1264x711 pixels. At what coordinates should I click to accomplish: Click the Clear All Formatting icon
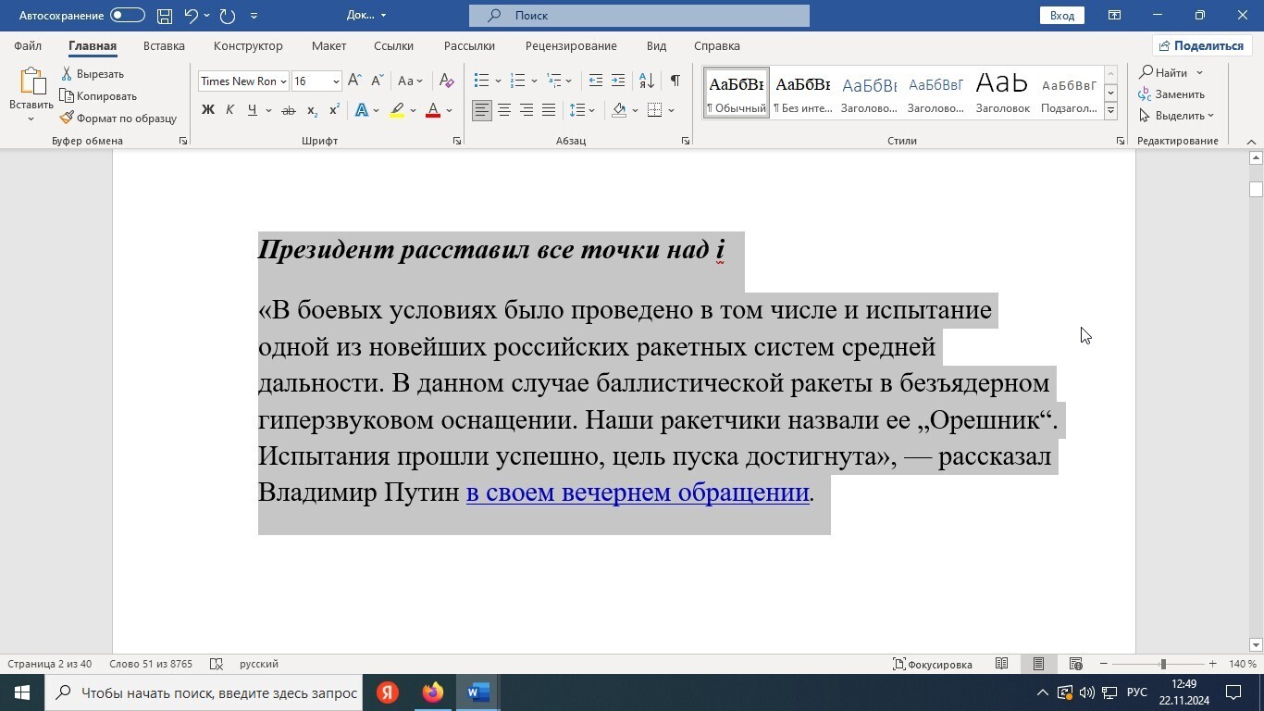click(x=446, y=81)
